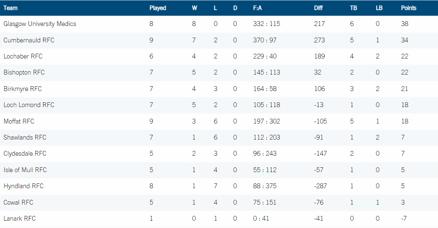The height and width of the screenshot is (228, 438).
Task: Open Cowal RFC team entry
Action: (x=18, y=202)
